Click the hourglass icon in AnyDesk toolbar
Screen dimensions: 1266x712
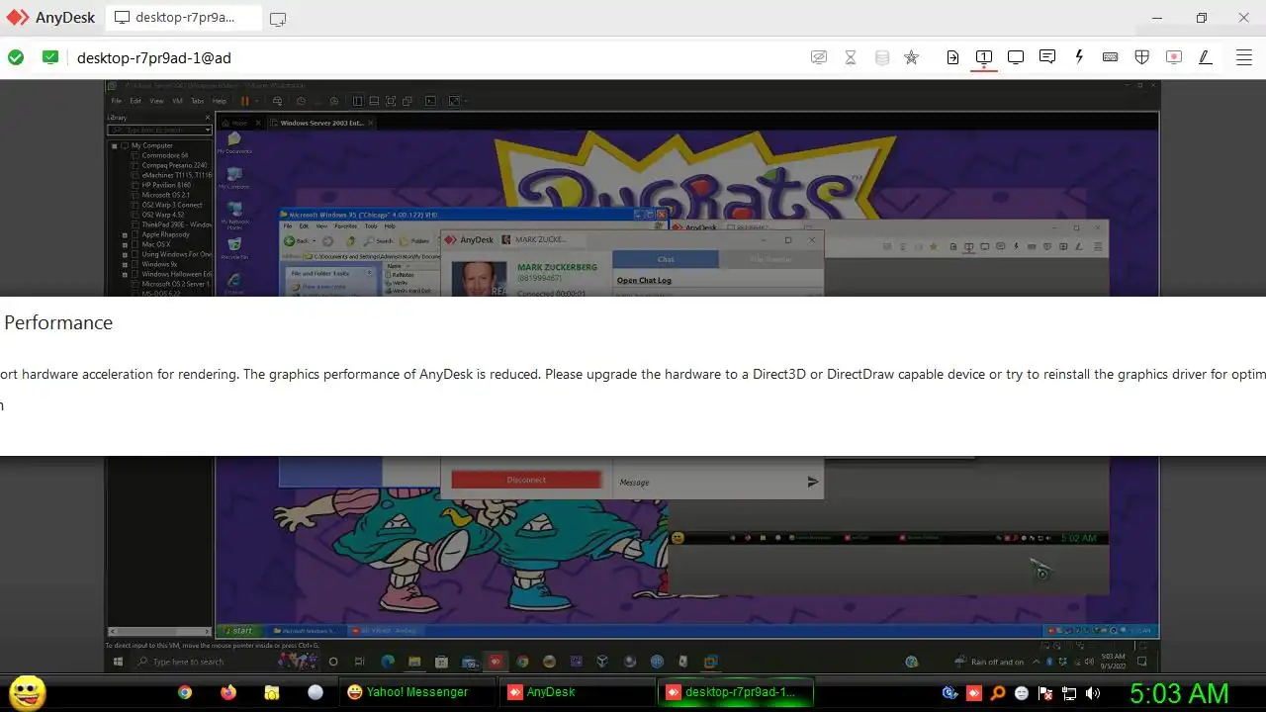pyautogui.click(x=851, y=57)
